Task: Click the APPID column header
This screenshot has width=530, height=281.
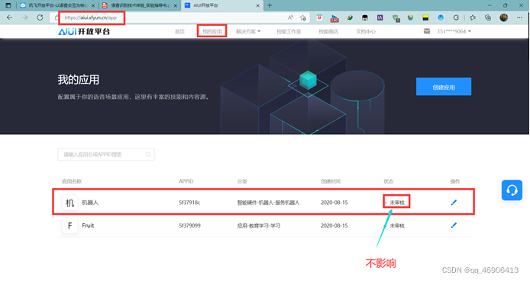Action: 186,181
